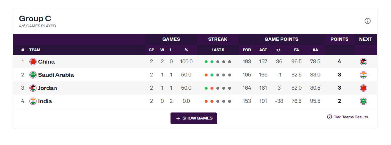This screenshot has height=145, width=391.
Task: Select the Saudi Arabia team name
Action: pyautogui.click(x=56, y=75)
